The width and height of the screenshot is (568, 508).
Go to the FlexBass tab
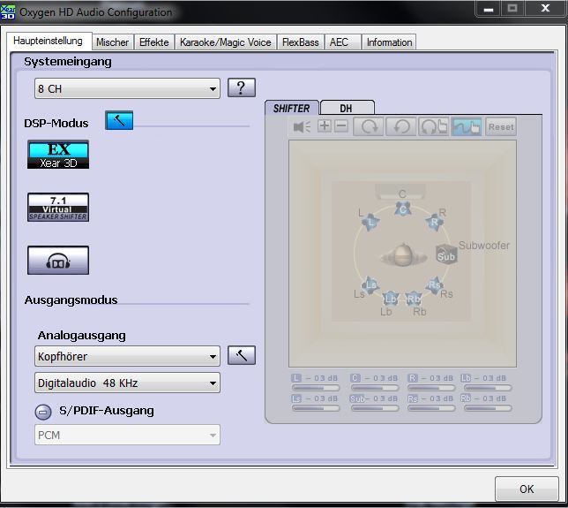pos(300,42)
